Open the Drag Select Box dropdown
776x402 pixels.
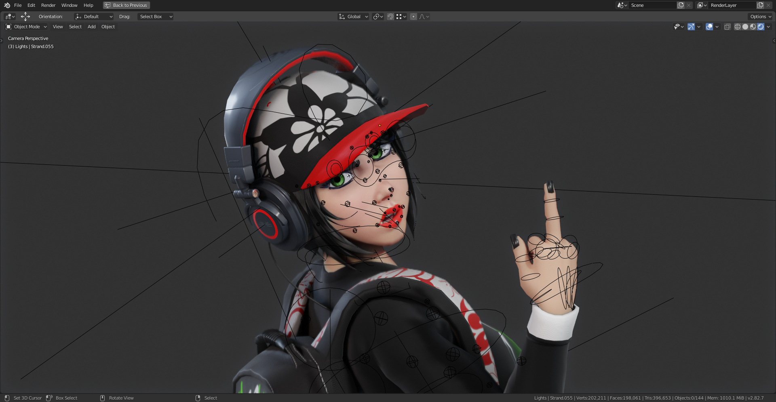coord(156,17)
